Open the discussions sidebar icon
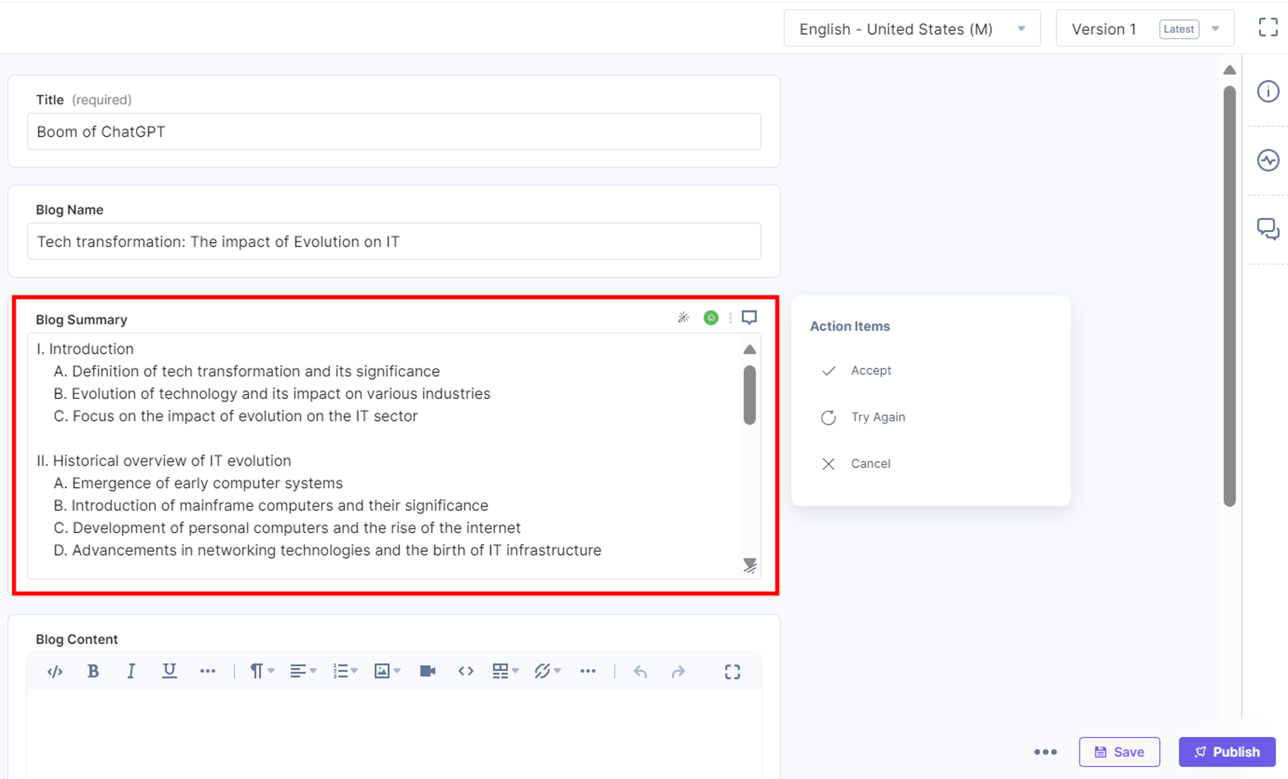Viewport: 1288px width, 779px height. (1268, 229)
